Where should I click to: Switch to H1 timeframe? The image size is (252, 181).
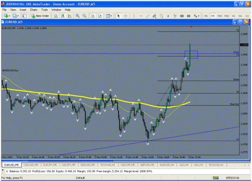click(x=233, y=16)
